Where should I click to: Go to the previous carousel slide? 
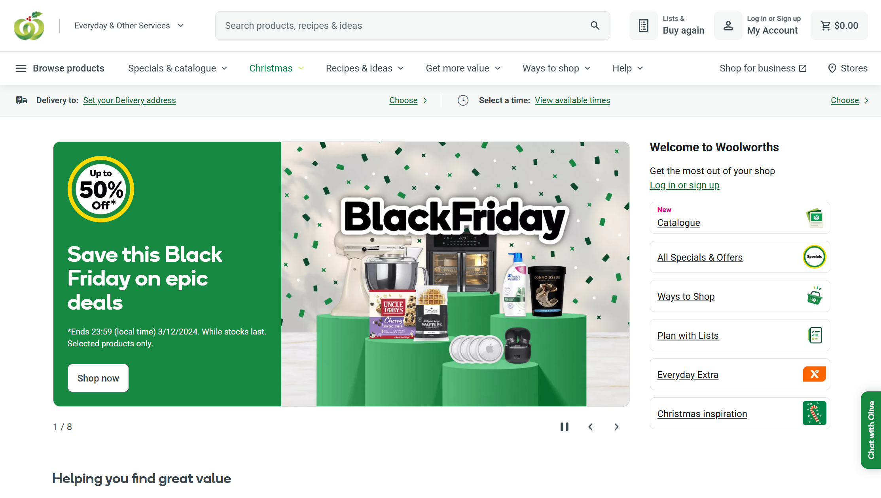591,427
